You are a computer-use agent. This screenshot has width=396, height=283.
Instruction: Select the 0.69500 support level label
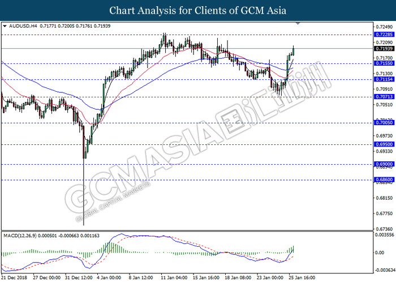(x=384, y=144)
